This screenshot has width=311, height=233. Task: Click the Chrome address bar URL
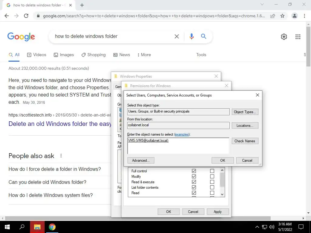point(154,16)
